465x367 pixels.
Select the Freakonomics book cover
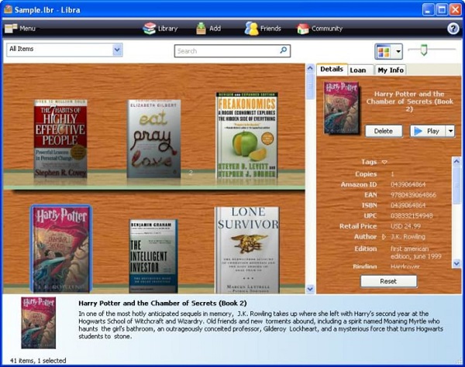point(246,136)
